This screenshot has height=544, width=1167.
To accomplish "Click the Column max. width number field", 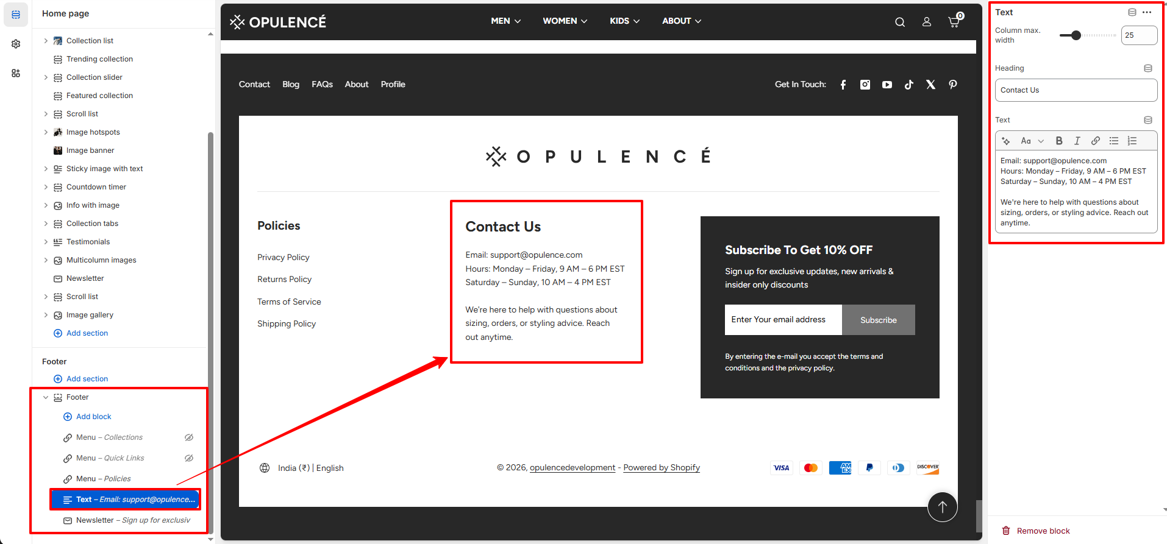I will pos(1139,35).
